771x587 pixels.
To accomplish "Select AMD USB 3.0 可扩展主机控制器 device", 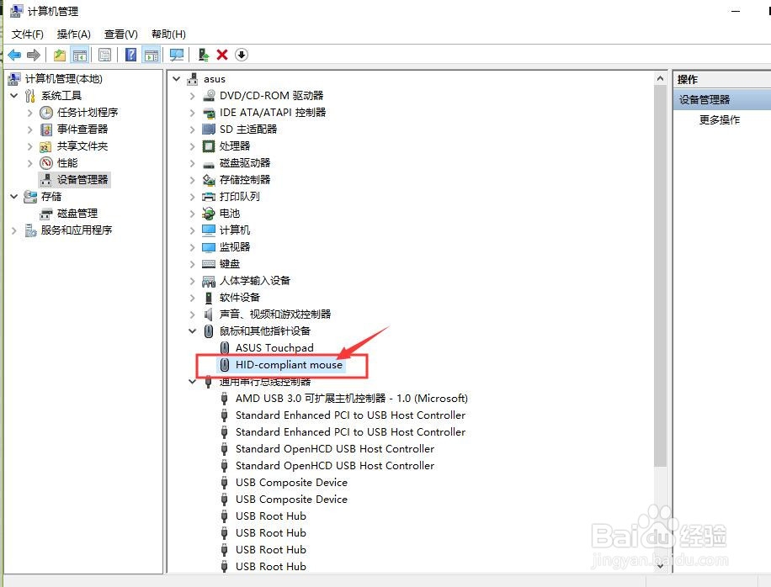I will pyautogui.click(x=352, y=399).
